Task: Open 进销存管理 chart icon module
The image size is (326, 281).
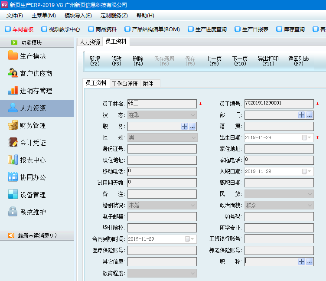Action: click(13, 91)
